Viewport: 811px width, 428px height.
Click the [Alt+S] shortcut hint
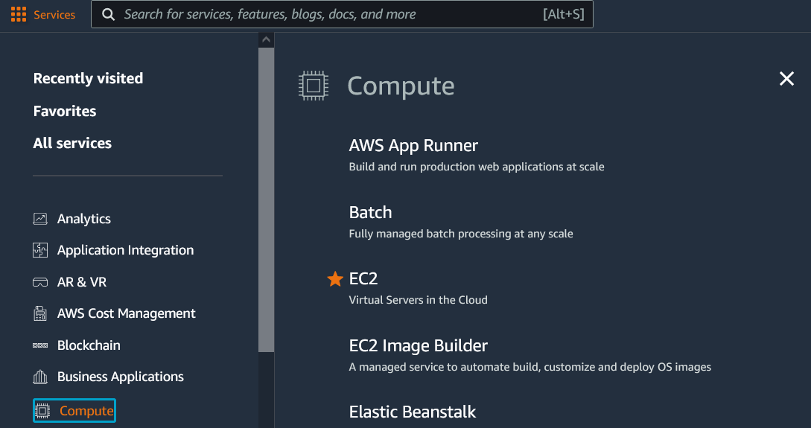[564, 14]
